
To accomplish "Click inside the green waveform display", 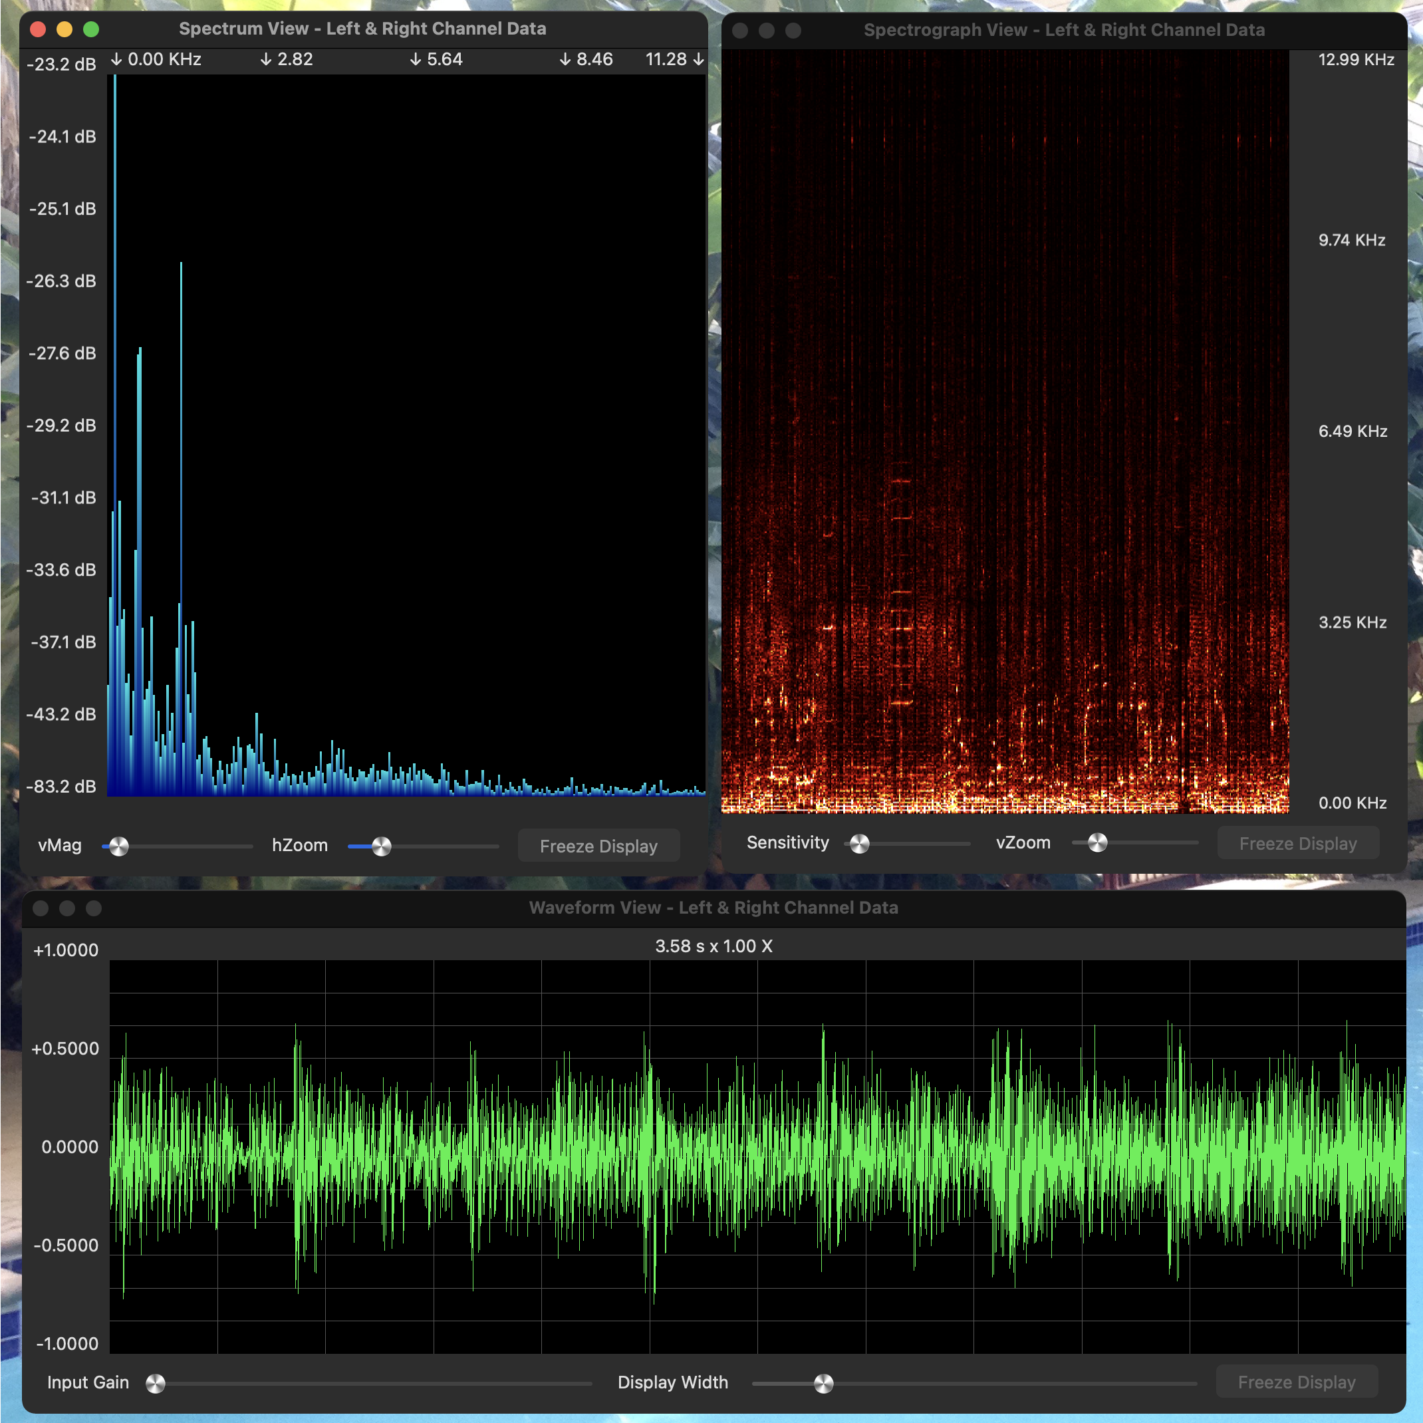I will point(757,1156).
